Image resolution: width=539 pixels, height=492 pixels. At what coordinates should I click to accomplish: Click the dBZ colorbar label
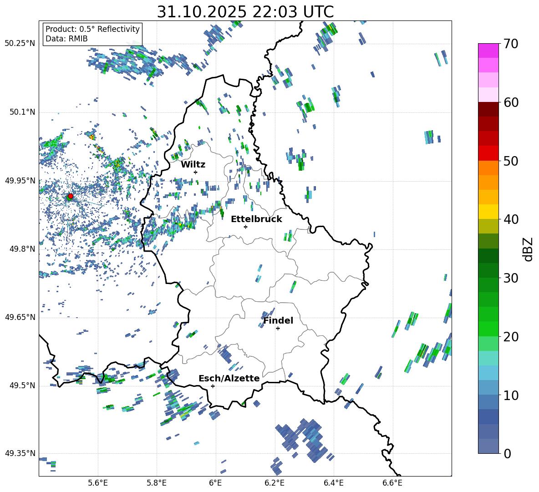tap(529, 249)
